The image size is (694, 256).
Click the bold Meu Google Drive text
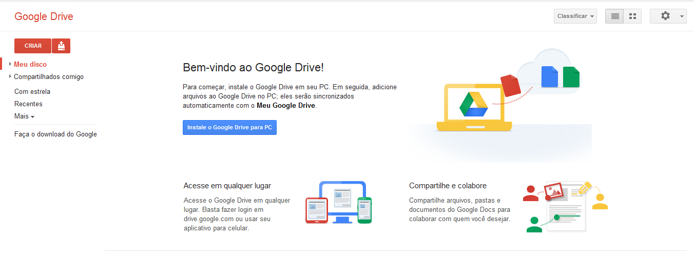pyautogui.click(x=286, y=106)
